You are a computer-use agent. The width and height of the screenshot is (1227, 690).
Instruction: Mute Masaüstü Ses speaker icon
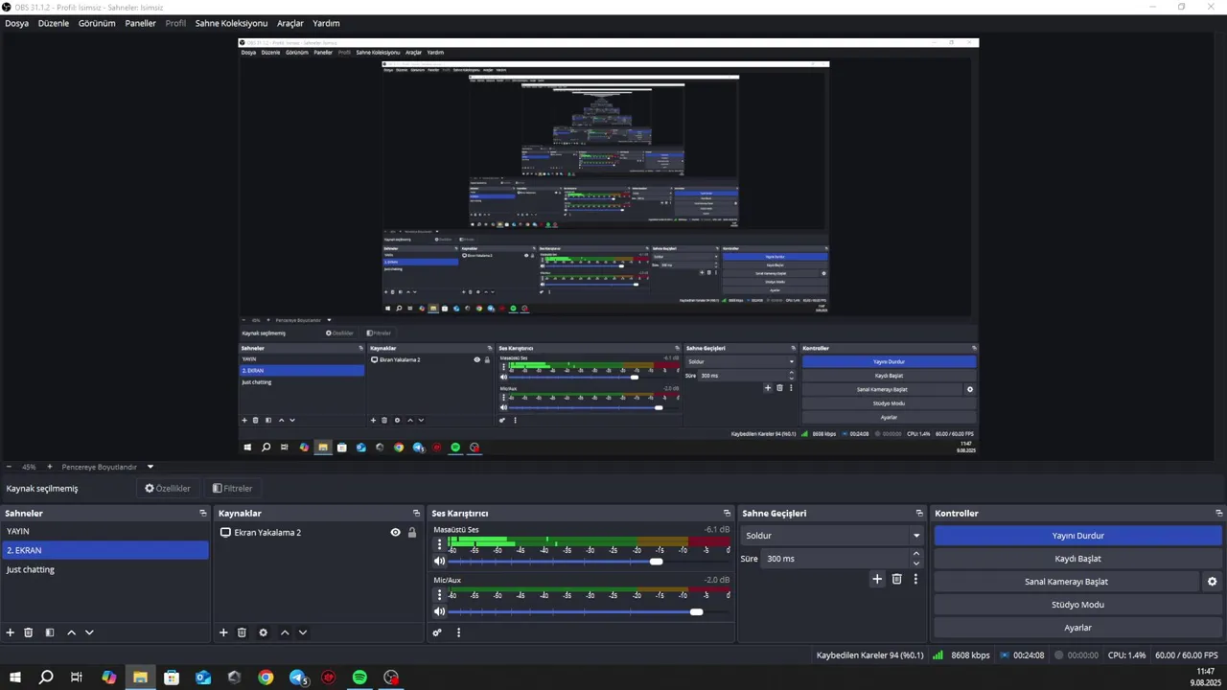[439, 562]
